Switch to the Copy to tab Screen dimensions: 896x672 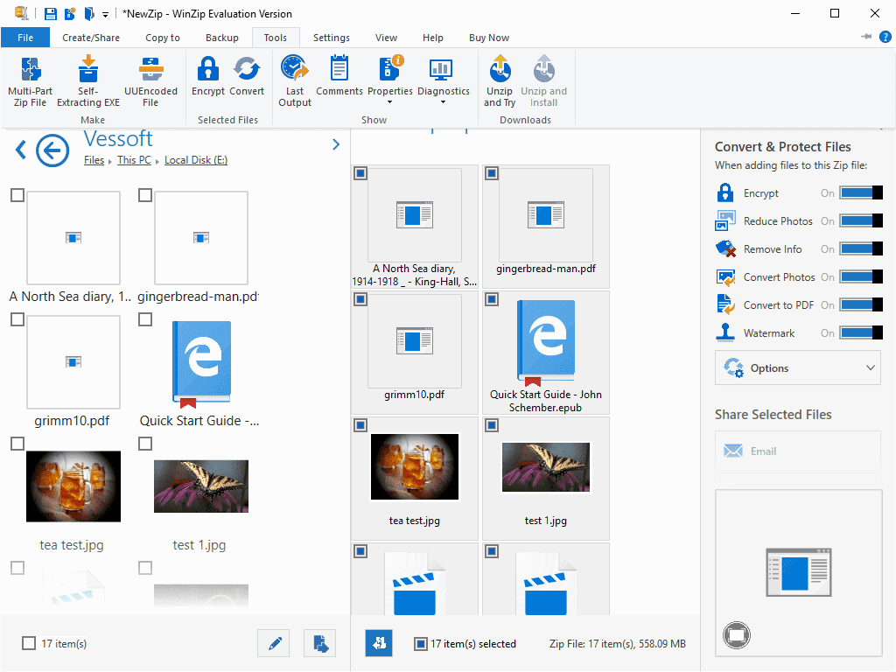[x=162, y=38]
